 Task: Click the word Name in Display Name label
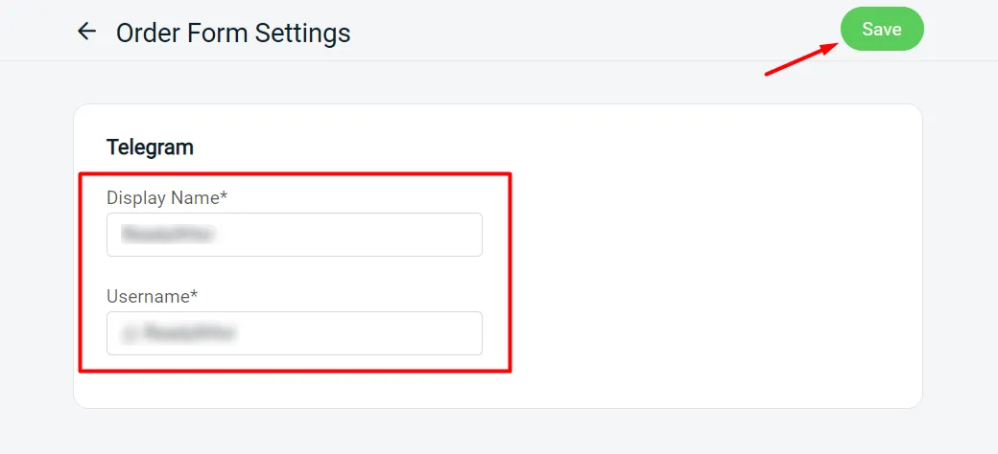pyautogui.click(x=195, y=198)
